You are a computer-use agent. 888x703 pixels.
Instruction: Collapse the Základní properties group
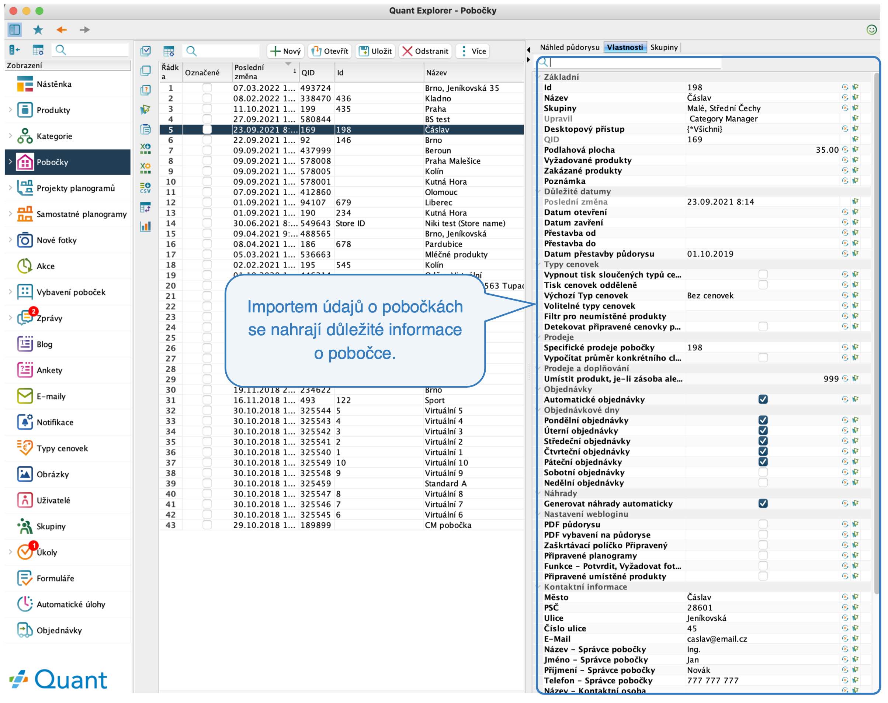tap(539, 77)
